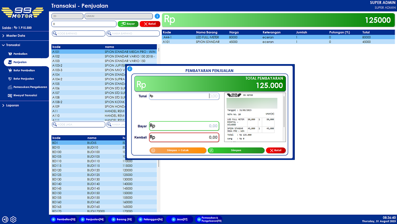Click the UMUM customer field
Screen dimensions: 397x224
click(118, 16)
